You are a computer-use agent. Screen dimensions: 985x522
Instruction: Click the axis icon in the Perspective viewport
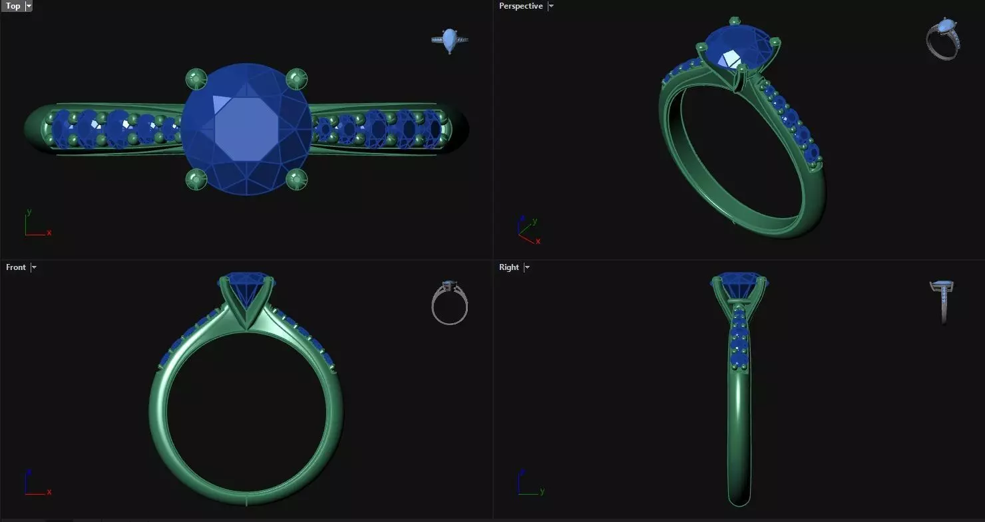pos(529,229)
